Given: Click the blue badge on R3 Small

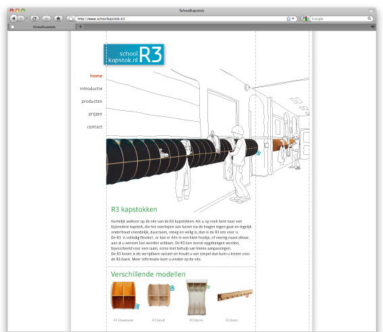Looking at the screenshot, I should coord(172,288).
